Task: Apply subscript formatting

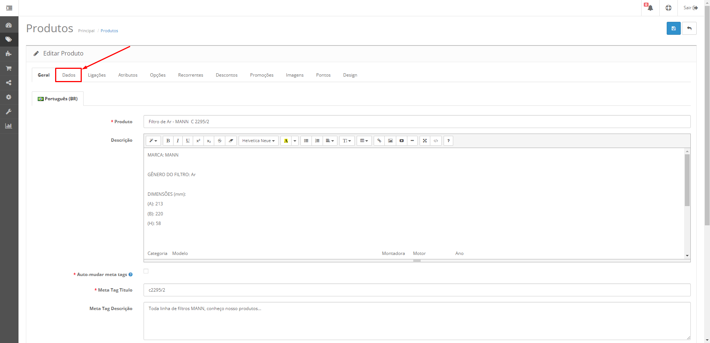Action: click(209, 141)
